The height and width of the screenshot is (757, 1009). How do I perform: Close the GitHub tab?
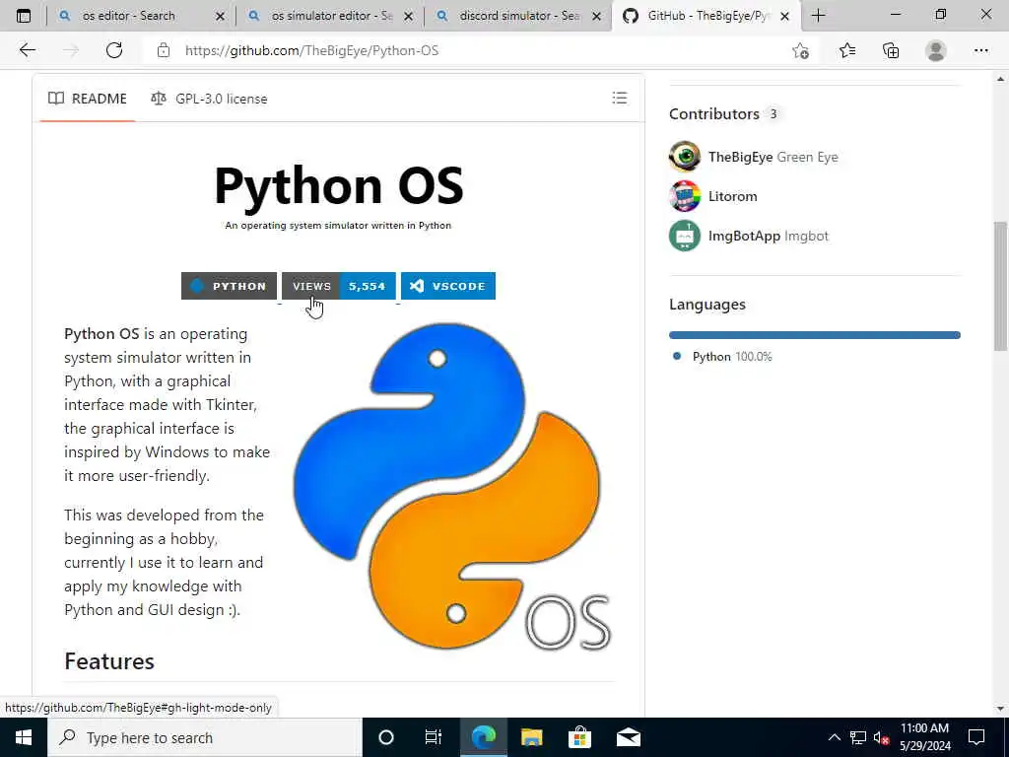coord(785,17)
